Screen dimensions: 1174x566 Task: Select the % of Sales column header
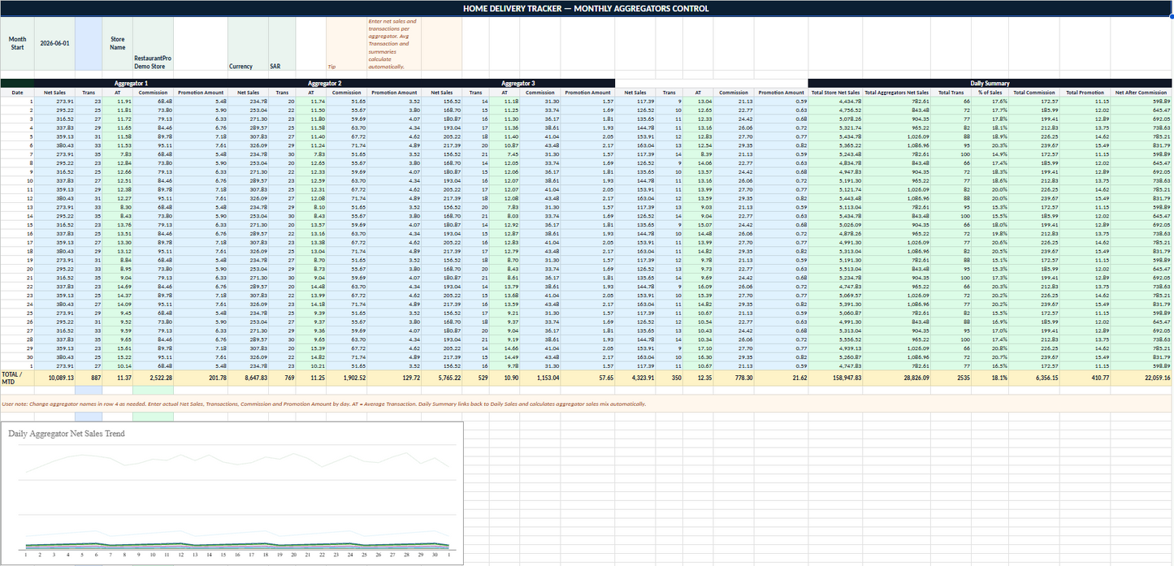(x=990, y=93)
